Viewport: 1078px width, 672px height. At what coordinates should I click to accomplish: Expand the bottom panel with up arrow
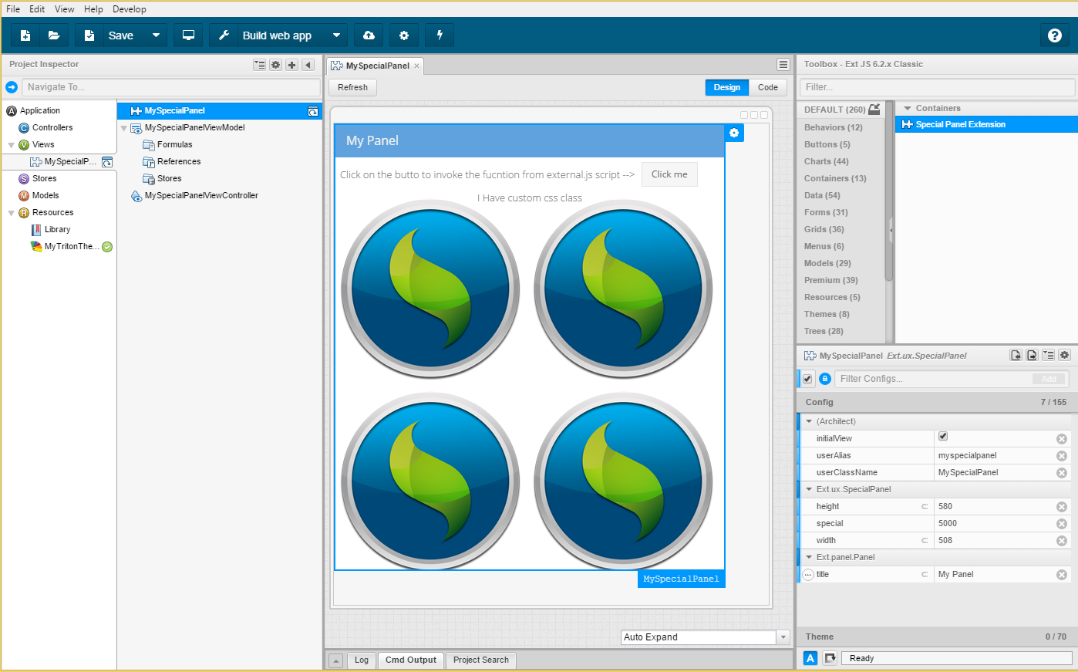pyautogui.click(x=335, y=660)
